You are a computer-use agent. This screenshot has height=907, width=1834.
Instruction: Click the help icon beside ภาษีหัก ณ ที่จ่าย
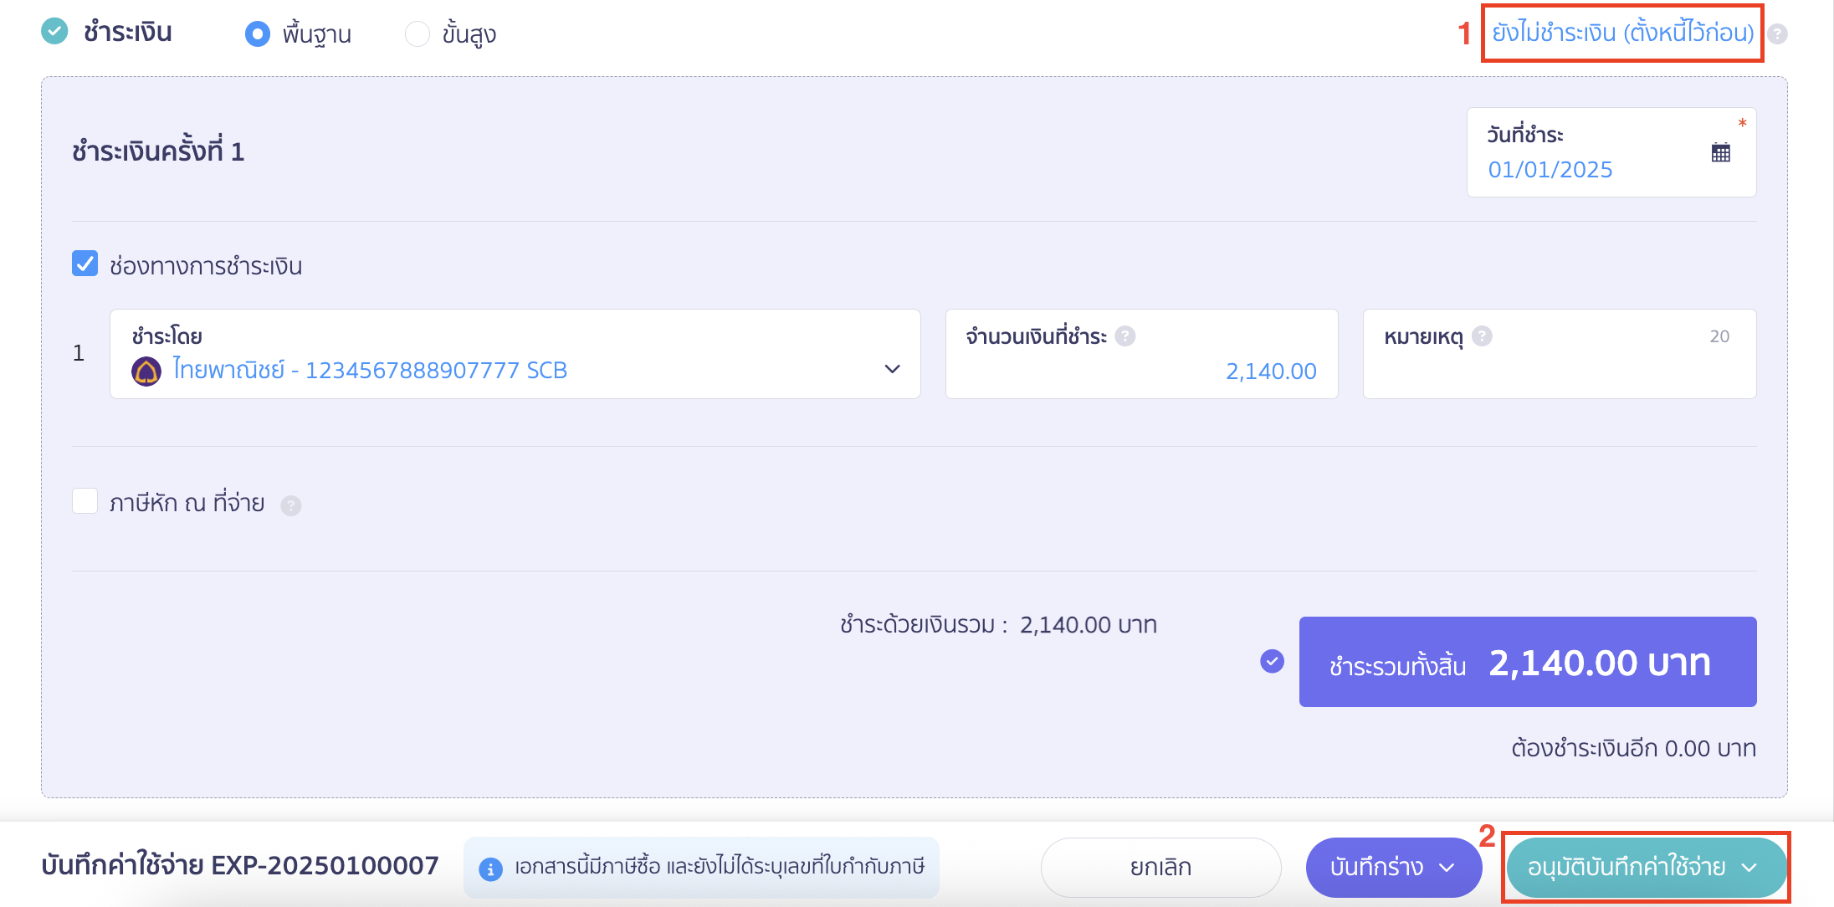pyautogui.click(x=291, y=505)
